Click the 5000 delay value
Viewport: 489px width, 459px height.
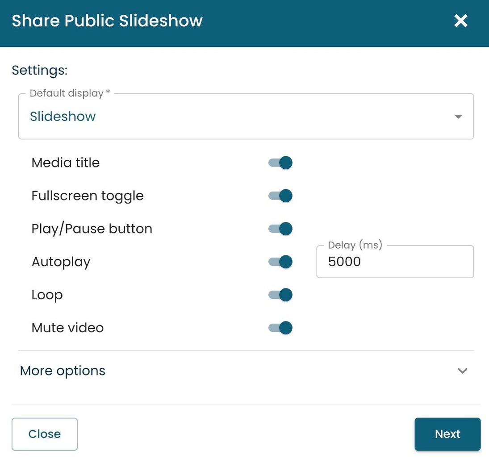click(x=344, y=262)
